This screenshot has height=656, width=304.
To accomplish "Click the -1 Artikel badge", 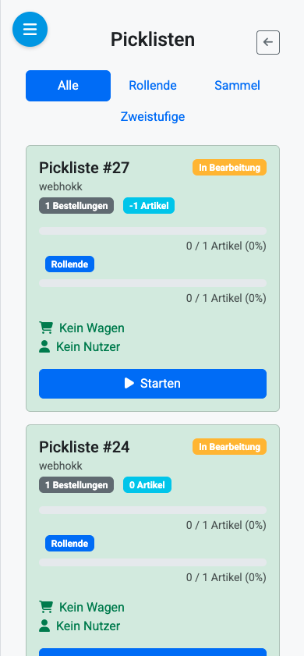I will pyautogui.click(x=149, y=205).
